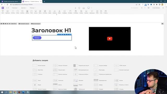Select the Колонки widget in toolbar
The width and height of the screenshot is (167, 94).
(x=22, y=12)
